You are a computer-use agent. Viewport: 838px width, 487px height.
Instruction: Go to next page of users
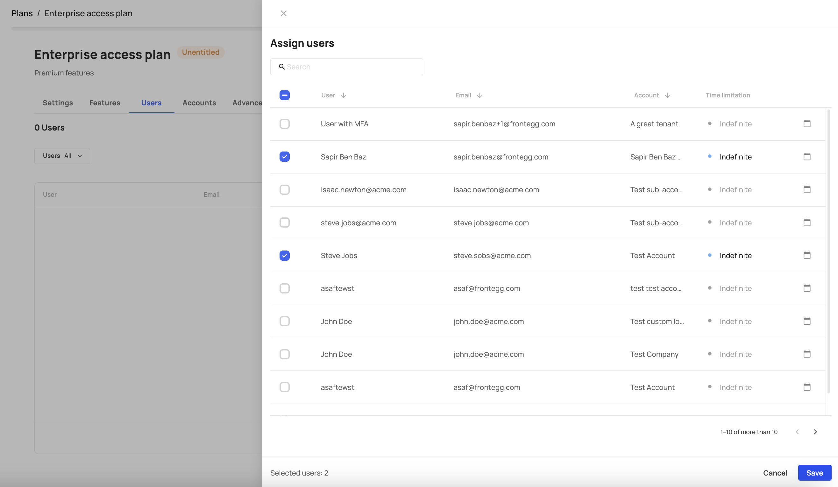coord(815,432)
